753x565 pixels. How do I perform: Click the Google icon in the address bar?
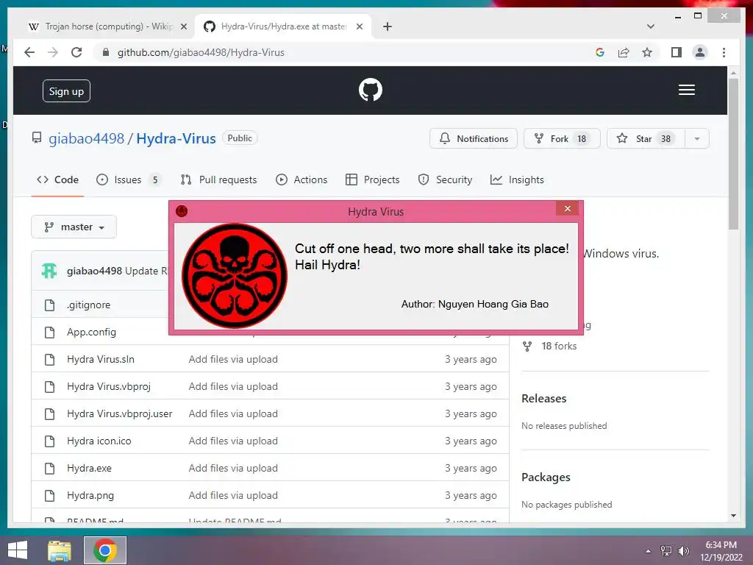point(600,52)
